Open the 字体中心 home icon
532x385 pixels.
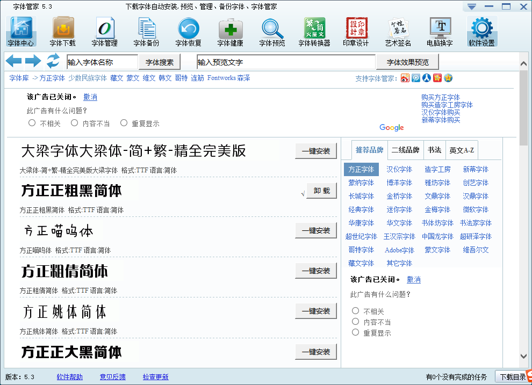coord(21,32)
